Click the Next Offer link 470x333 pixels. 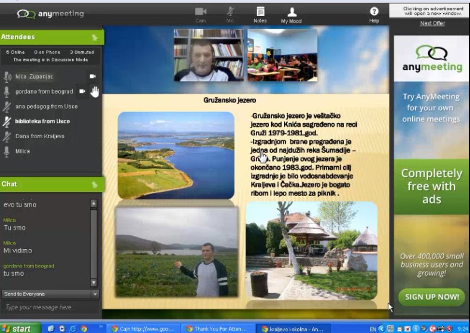pyautogui.click(x=432, y=23)
